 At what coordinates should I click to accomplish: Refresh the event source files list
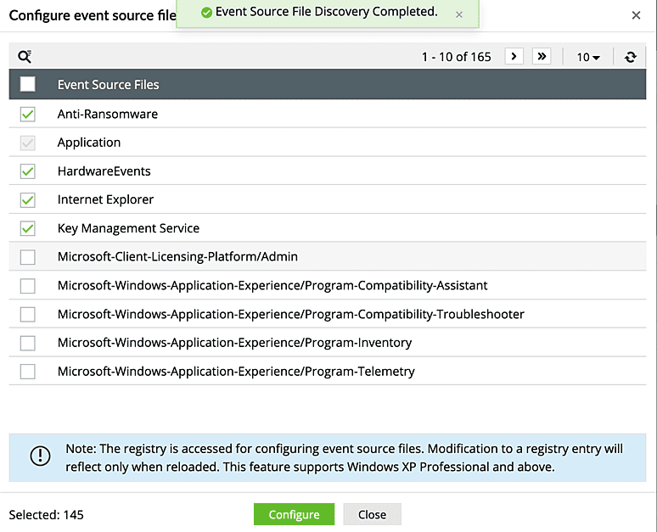(630, 57)
